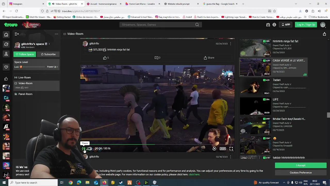Open Other Bookmarks folder
330x186 pixels.
[x=318, y=17]
